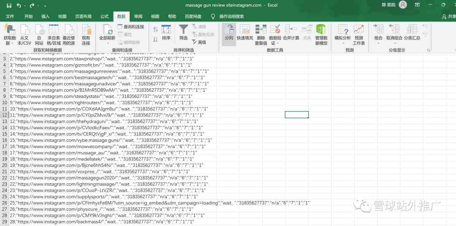Switch to the 开始 (Home) tab
456x226 pixels.
[29, 16]
